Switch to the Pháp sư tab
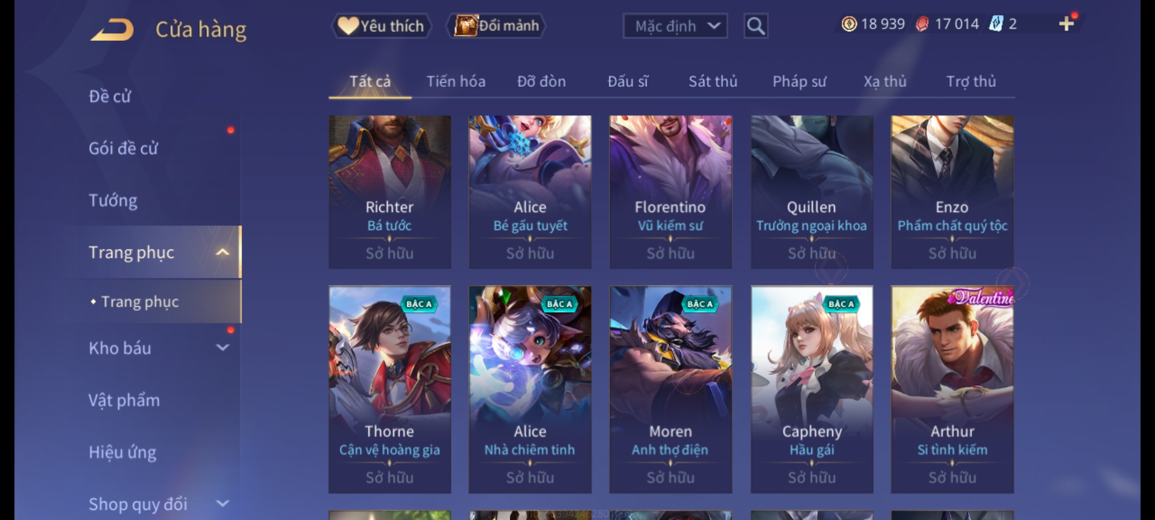This screenshot has width=1155, height=520. click(799, 82)
